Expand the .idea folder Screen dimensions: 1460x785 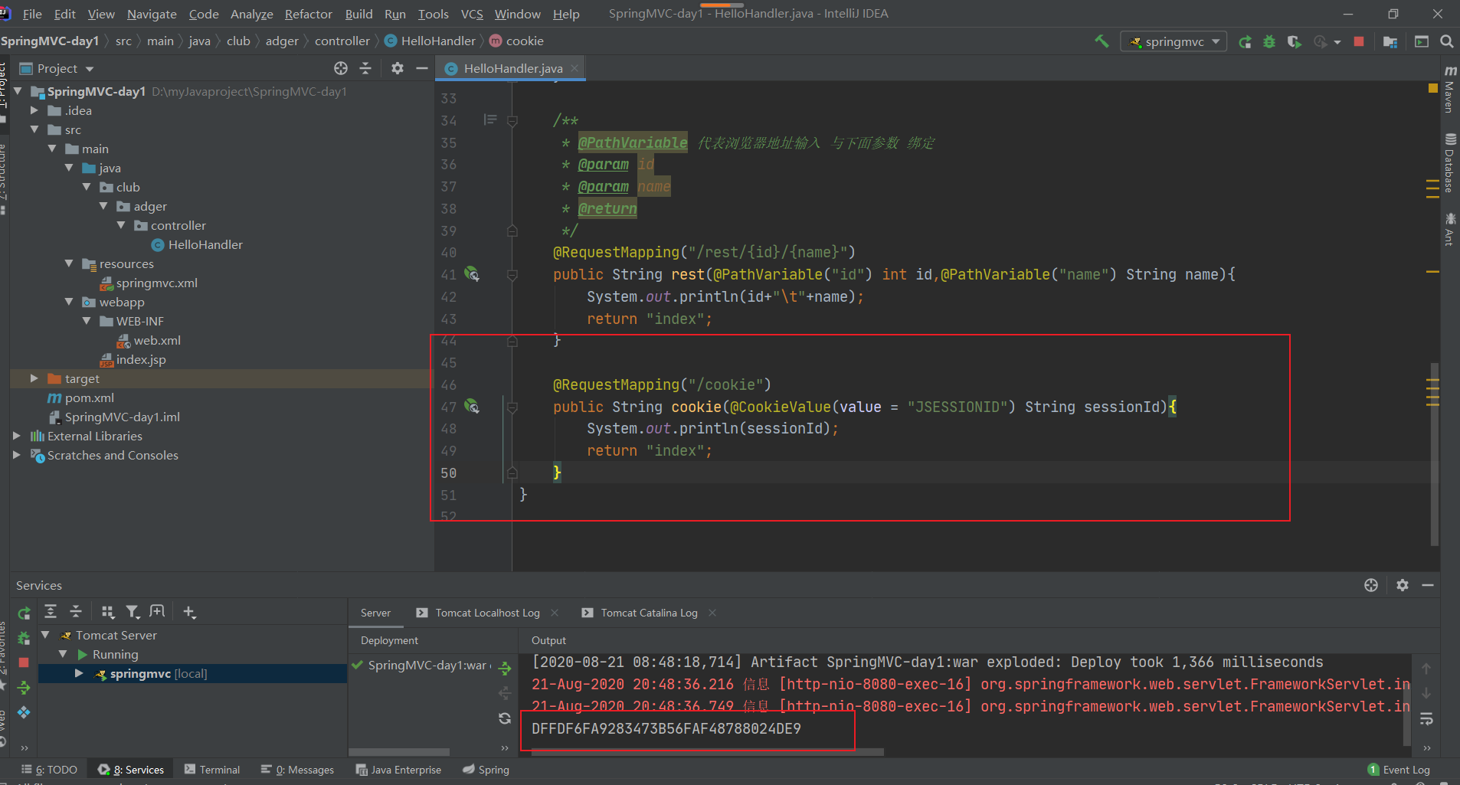pyautogui.click(x=34, y=110)
